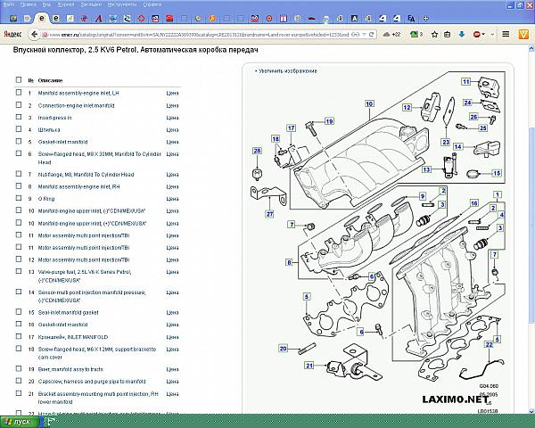The width and height of the screenshot is (535, 428).
Task: Open a new tab with the plus button
Action: pos(425,19)
